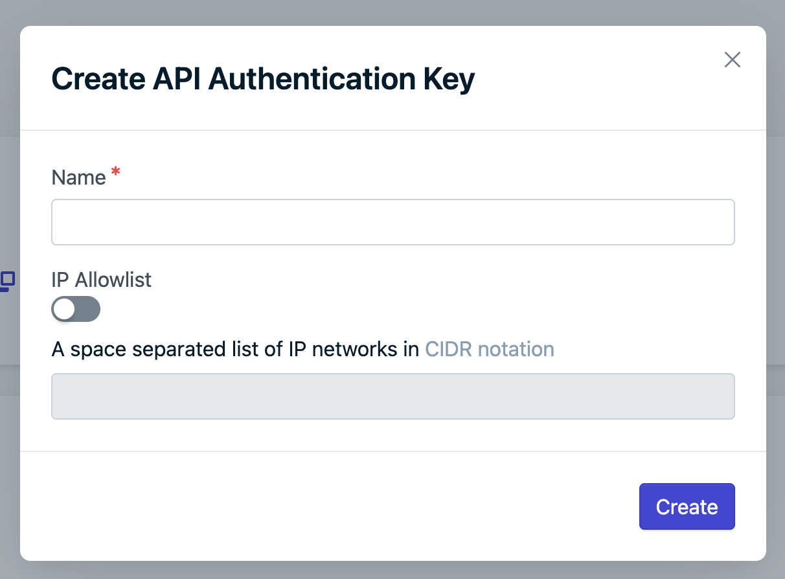Enable the IP Allowlist switch
This screenshot has height=579, width=785.
click(76, 309)
